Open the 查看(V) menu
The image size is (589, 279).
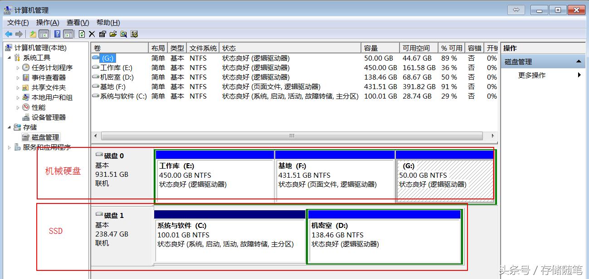pos(78,23)
